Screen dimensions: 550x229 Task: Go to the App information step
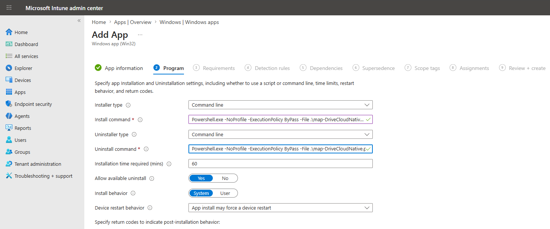click(119, 68)
